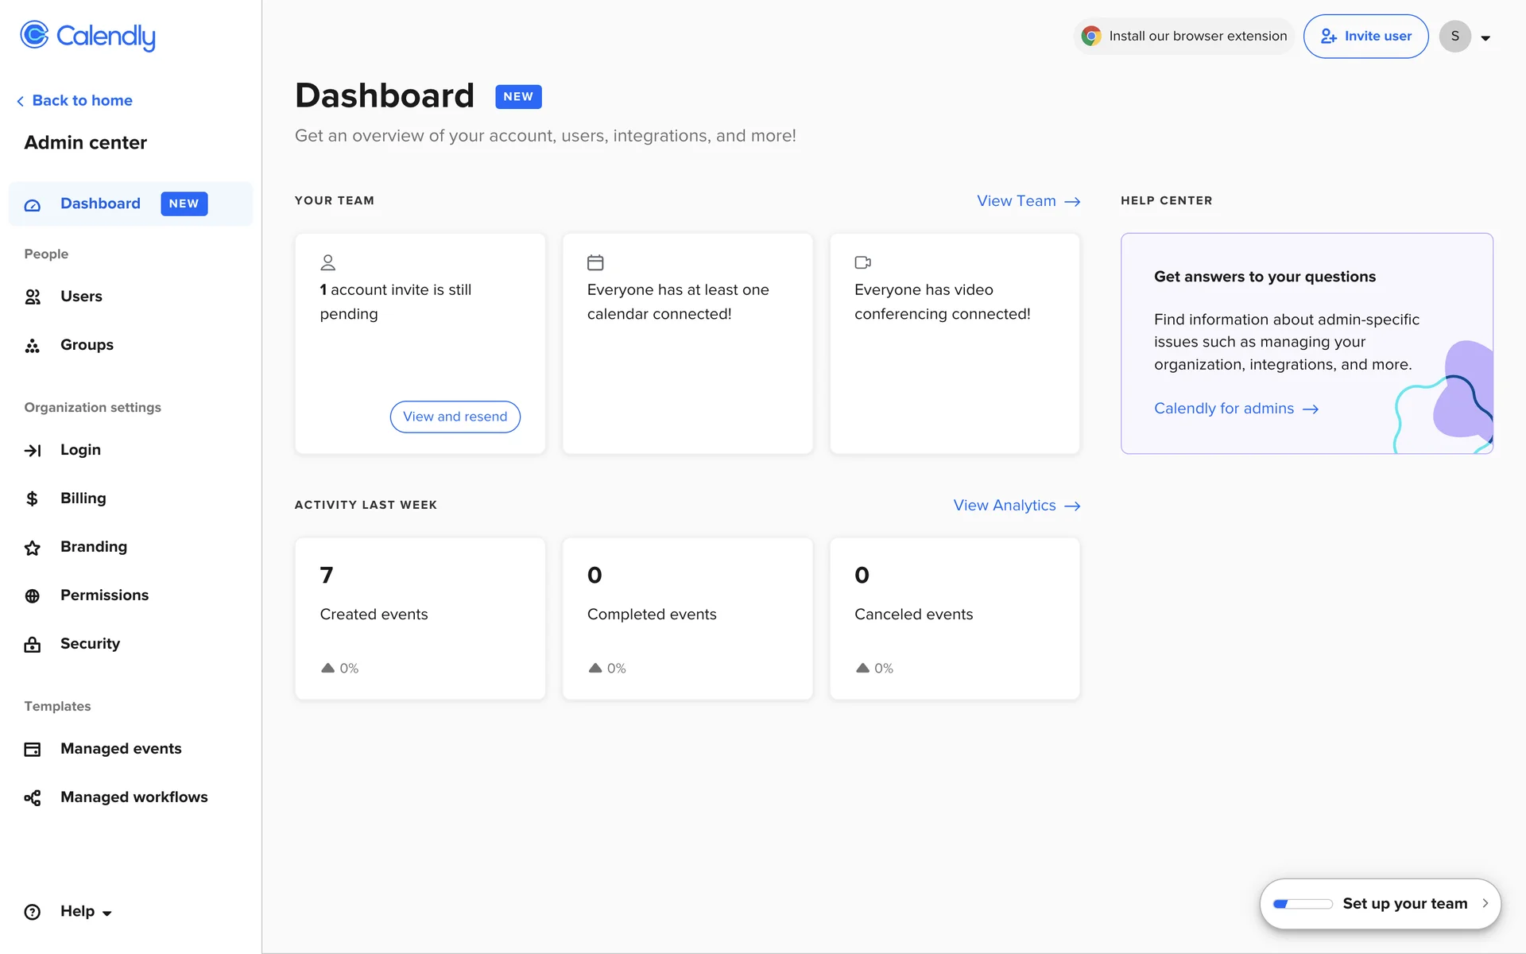
Task: Open Managed events in sidebar
Action: tap(121, 749)
